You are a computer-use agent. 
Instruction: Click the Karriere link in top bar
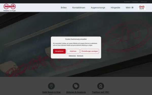[127, 2]
